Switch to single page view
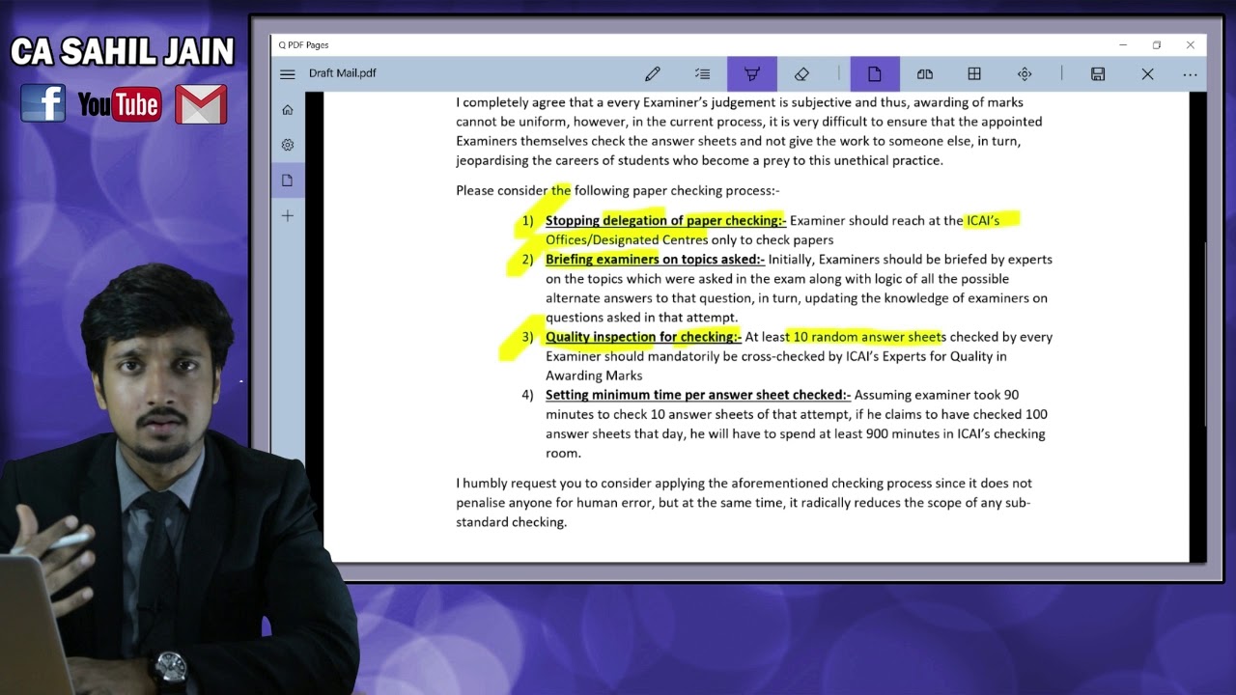1236x695 pixels. (x=875, y=74)
